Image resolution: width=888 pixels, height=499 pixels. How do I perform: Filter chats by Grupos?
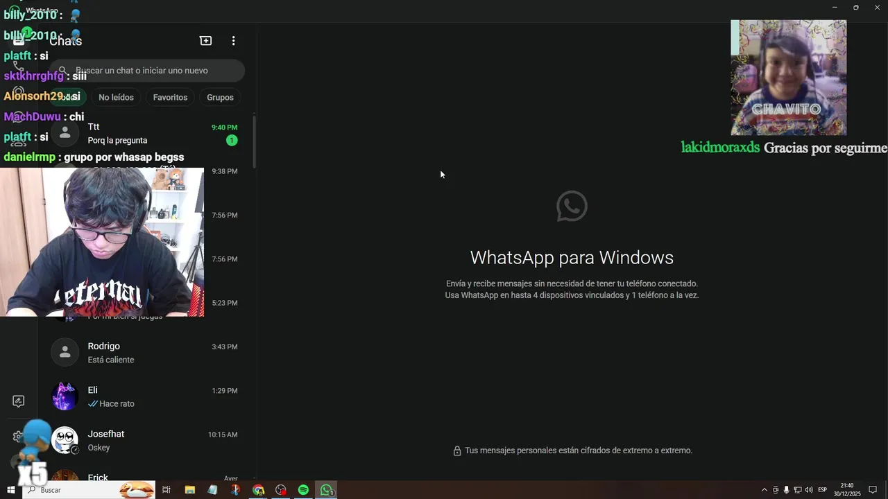coord(220,98)
